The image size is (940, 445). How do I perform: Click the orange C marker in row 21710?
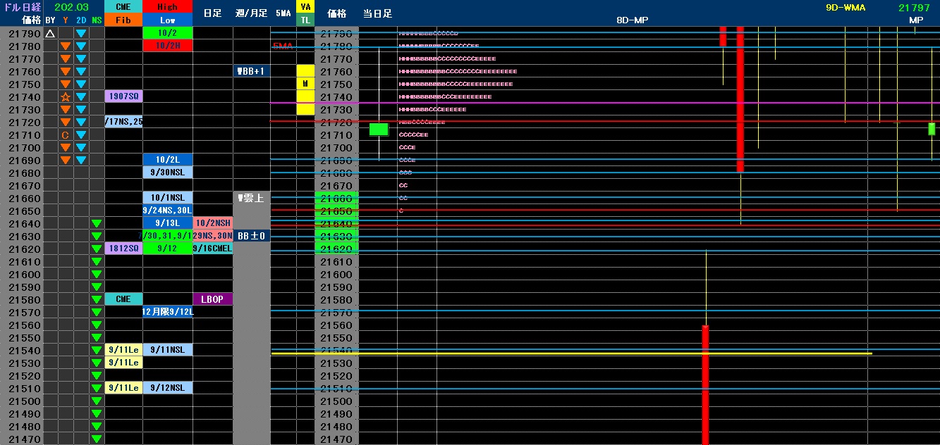tap(66, 135)
